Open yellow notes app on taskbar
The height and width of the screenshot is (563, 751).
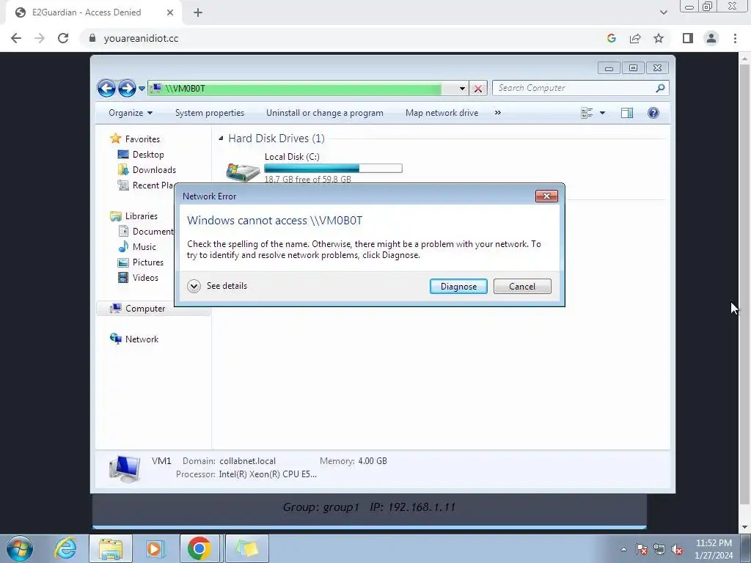click(x=247, y=548)
